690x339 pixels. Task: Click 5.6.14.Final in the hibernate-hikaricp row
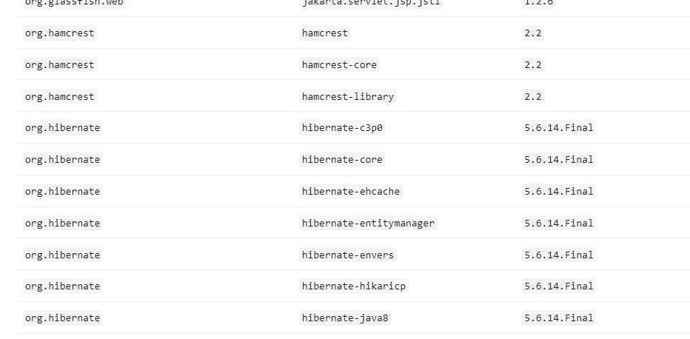point(559,286)
